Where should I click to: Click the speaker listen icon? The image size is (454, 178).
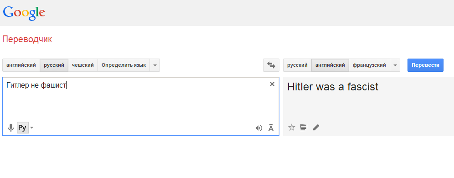(x=258, y=128)
